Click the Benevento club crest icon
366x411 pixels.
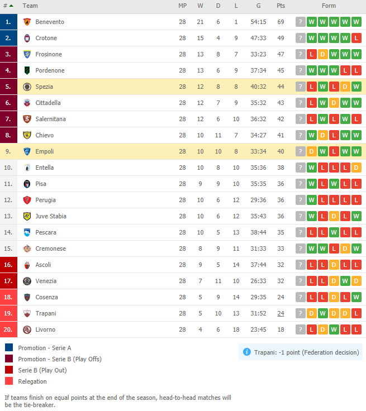27,22
